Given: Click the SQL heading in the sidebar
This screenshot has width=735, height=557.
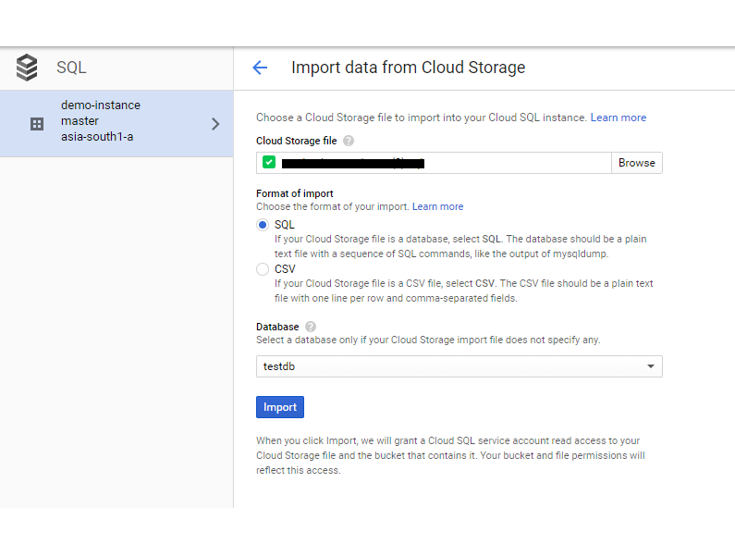Looking at the screenshot, I should (71, 68).
